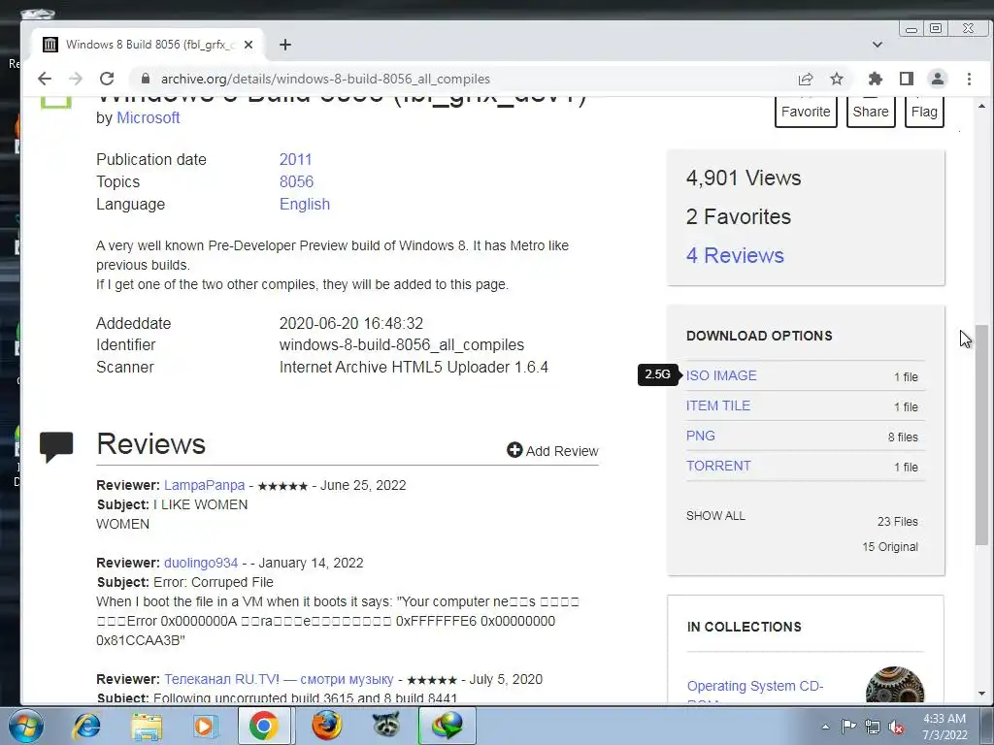The width and height of the screenshot is (994, 745).
Task: Click the Reviews speech bubble icon
Action: pyautogui.click(x=56, y=446)
